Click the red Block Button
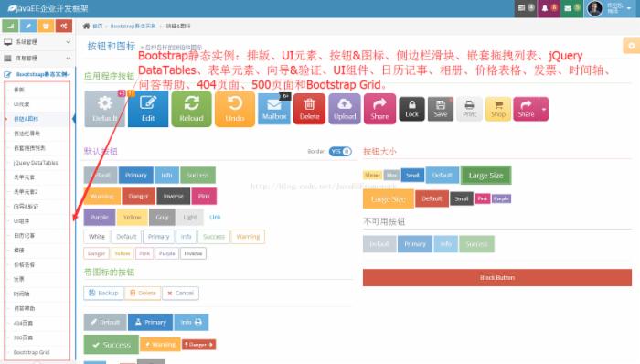The height and width of the screenshot is (364, 640). 497,277
